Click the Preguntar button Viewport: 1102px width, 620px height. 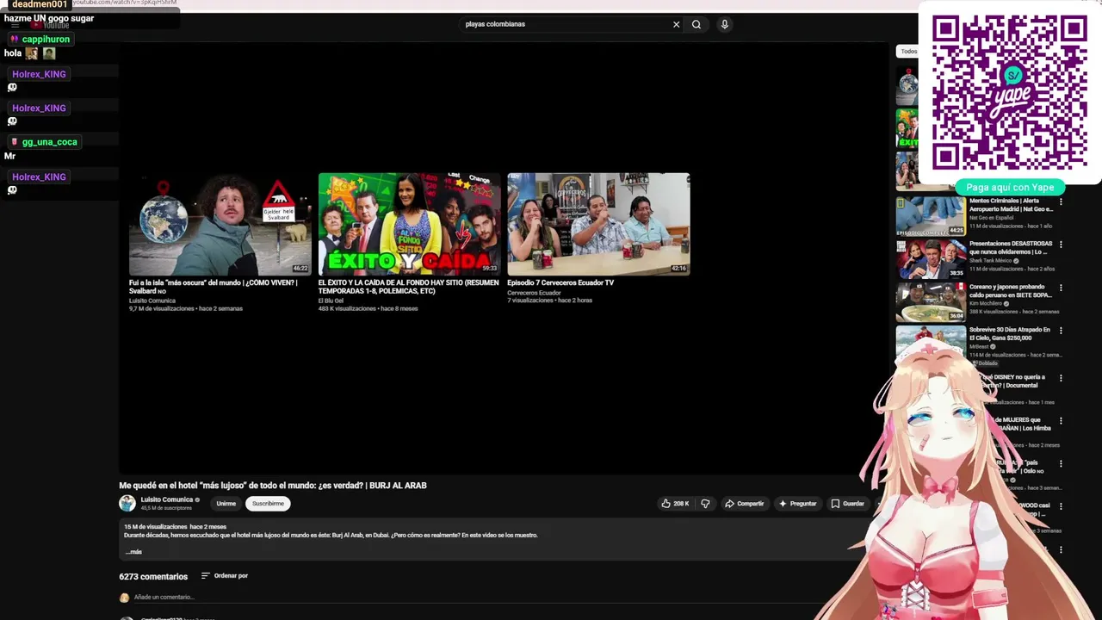pos(797,504)
